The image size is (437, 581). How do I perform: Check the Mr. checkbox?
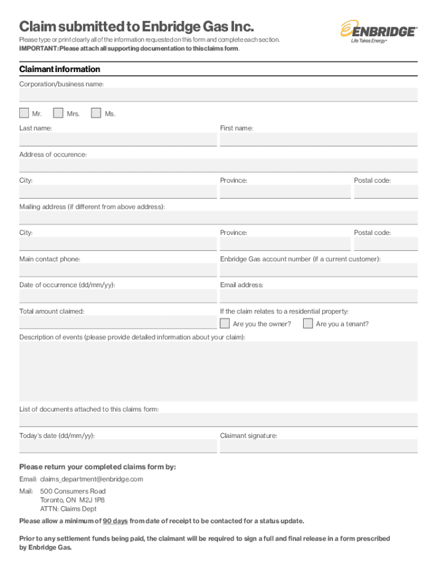click(24, 113)
